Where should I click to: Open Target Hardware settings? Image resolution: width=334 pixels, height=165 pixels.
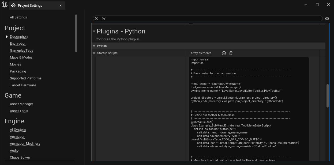click(23, 85)
